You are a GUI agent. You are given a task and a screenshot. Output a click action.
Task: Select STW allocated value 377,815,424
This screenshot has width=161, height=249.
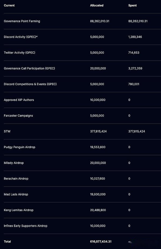(98, 131)
